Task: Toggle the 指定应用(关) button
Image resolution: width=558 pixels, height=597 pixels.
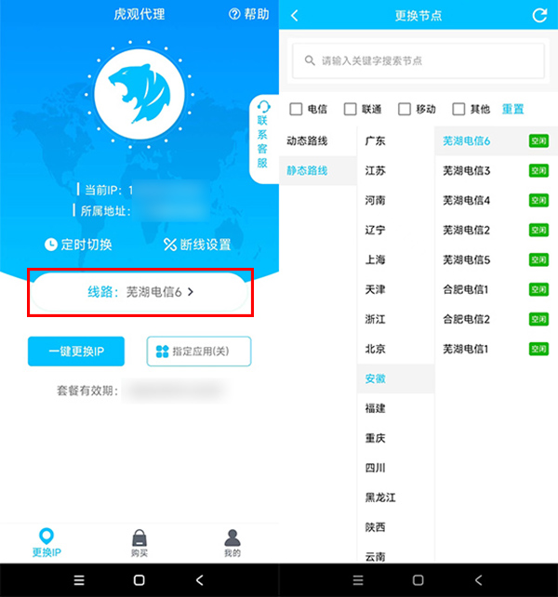Action: coord(199,352)
